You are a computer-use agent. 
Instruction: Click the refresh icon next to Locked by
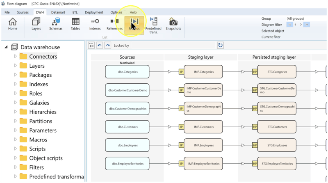[220, 45]
